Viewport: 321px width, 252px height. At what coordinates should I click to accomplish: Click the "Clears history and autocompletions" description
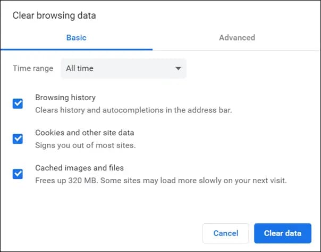coord(133,110)
